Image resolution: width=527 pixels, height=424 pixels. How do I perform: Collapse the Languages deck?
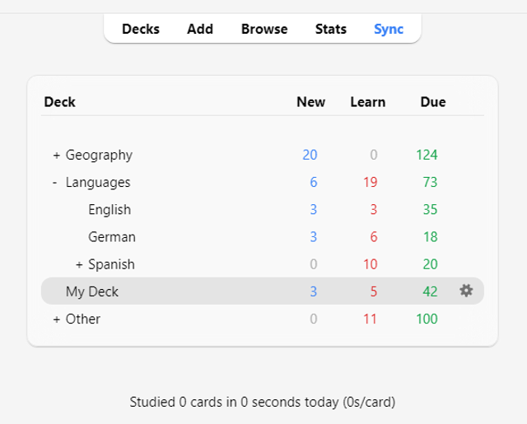pos(55,183)
